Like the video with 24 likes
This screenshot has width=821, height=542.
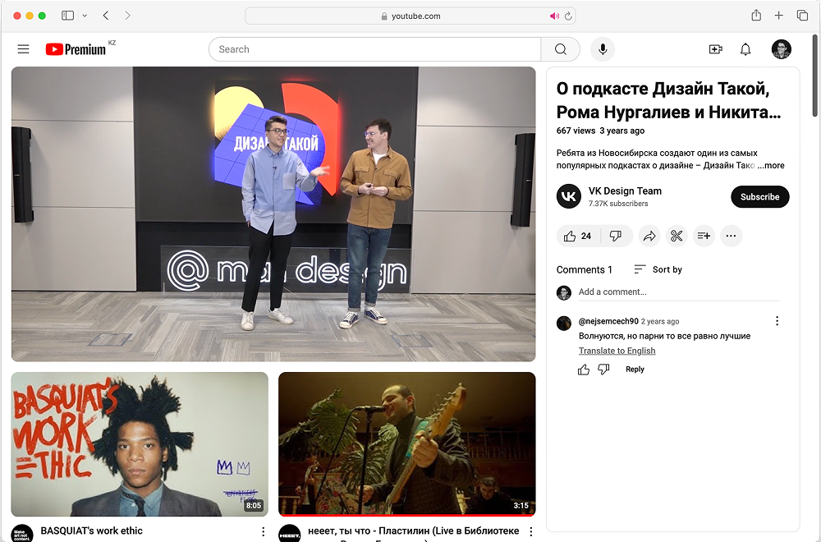(578, 237)
